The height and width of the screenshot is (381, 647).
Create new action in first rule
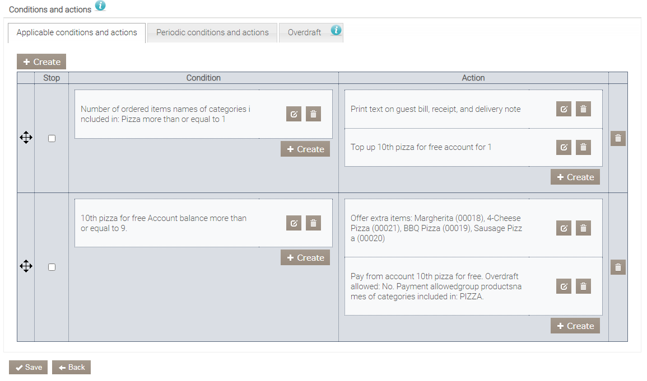575,177
